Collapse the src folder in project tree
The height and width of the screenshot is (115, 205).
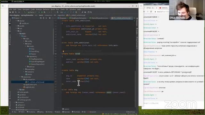[16, 31]
